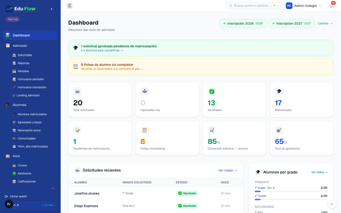Viewport: 341px width, 213px height.
Task: Click the Fichas incompletas clipboard icon
Action: (x=145, y=130)
